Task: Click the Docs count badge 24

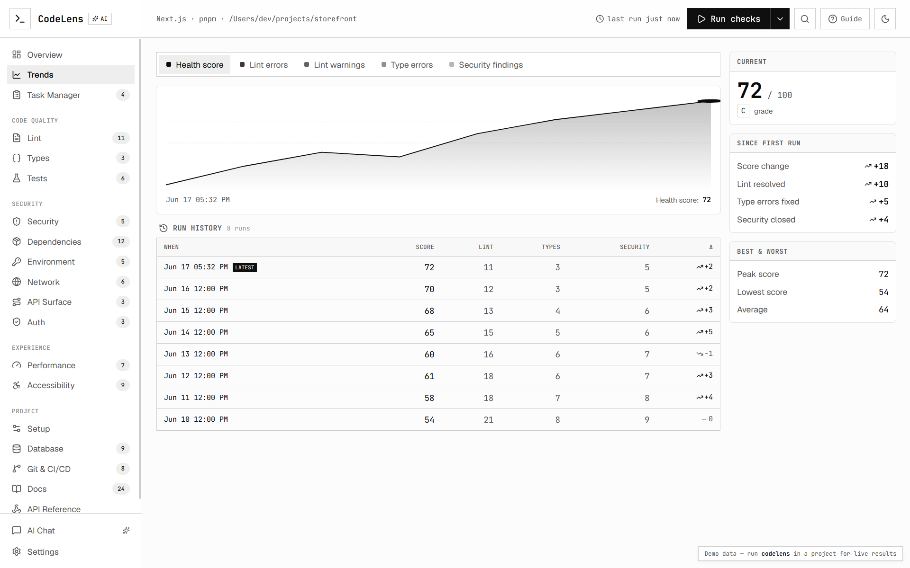Action: [121, 489]
